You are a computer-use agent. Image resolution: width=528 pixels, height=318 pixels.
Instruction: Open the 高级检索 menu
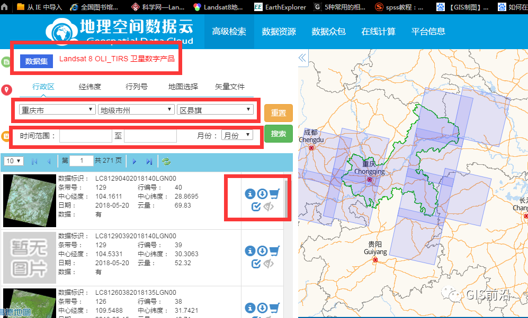pyautogui.click(x=229, y=32)
